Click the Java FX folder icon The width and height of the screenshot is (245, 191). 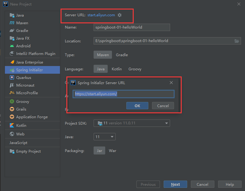(x=12, y=38)
